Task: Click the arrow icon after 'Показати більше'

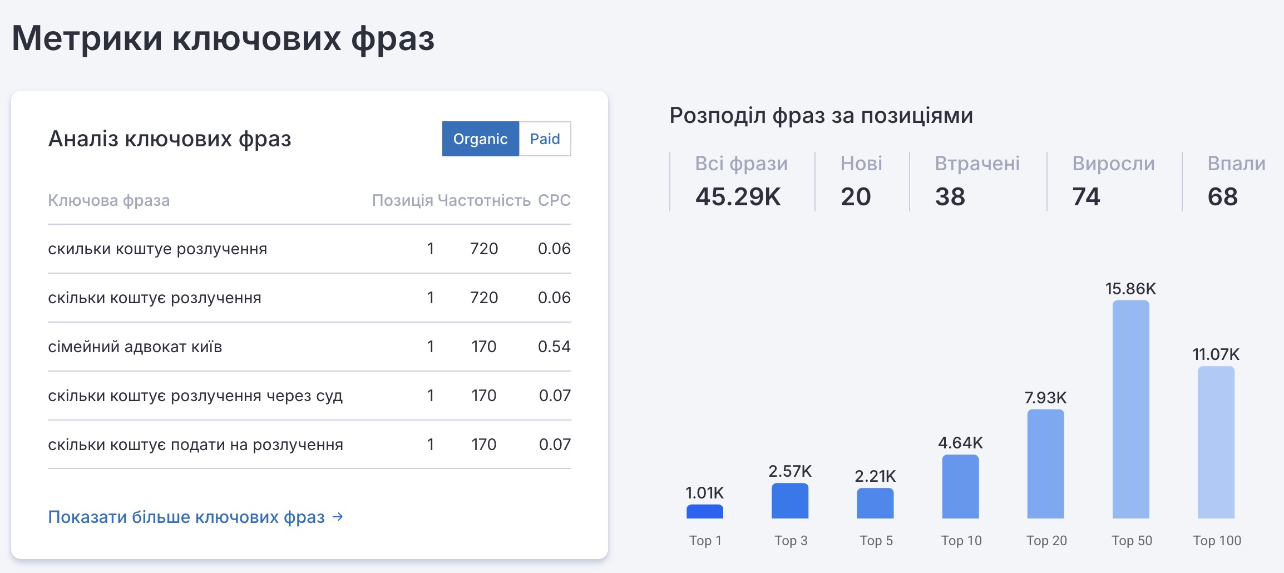Action: click(338, 517)
